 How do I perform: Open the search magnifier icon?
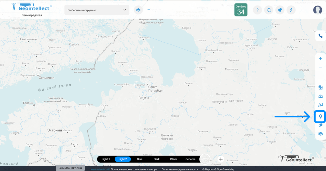click(269, 10)
